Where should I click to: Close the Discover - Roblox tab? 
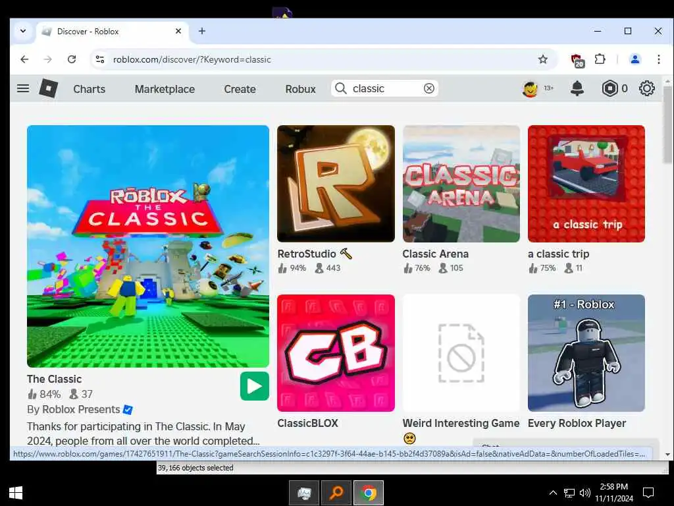coord(178,31)
